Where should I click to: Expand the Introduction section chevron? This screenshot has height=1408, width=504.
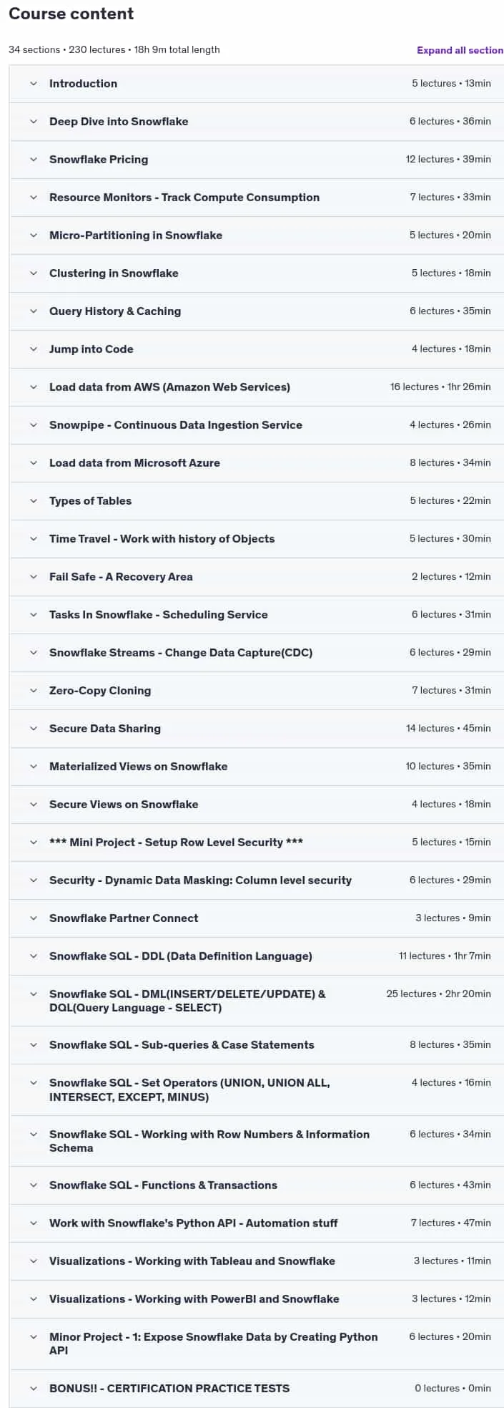[34, 84]
